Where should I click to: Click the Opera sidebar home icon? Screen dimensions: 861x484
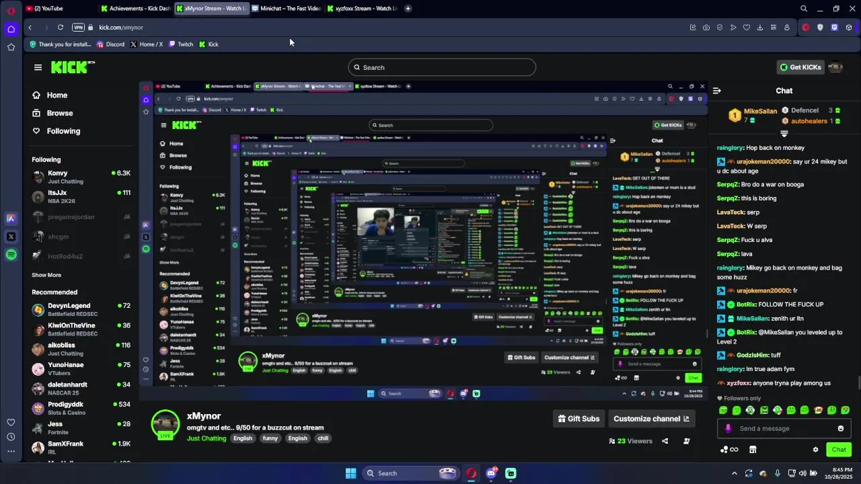tap(11, 29)
